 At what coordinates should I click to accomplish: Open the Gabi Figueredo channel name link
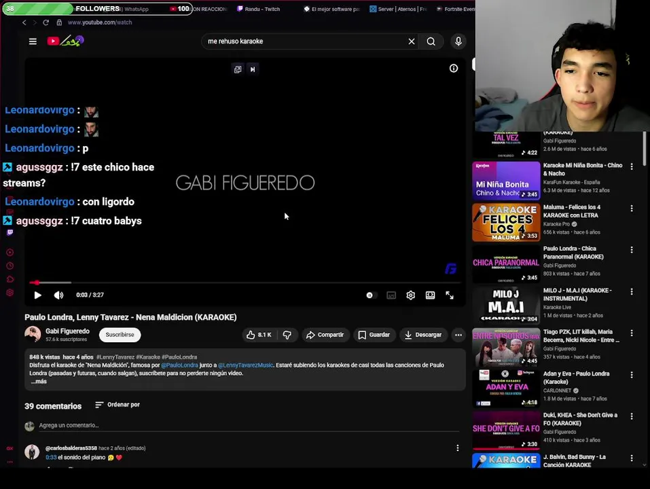(x=67, y=331)
